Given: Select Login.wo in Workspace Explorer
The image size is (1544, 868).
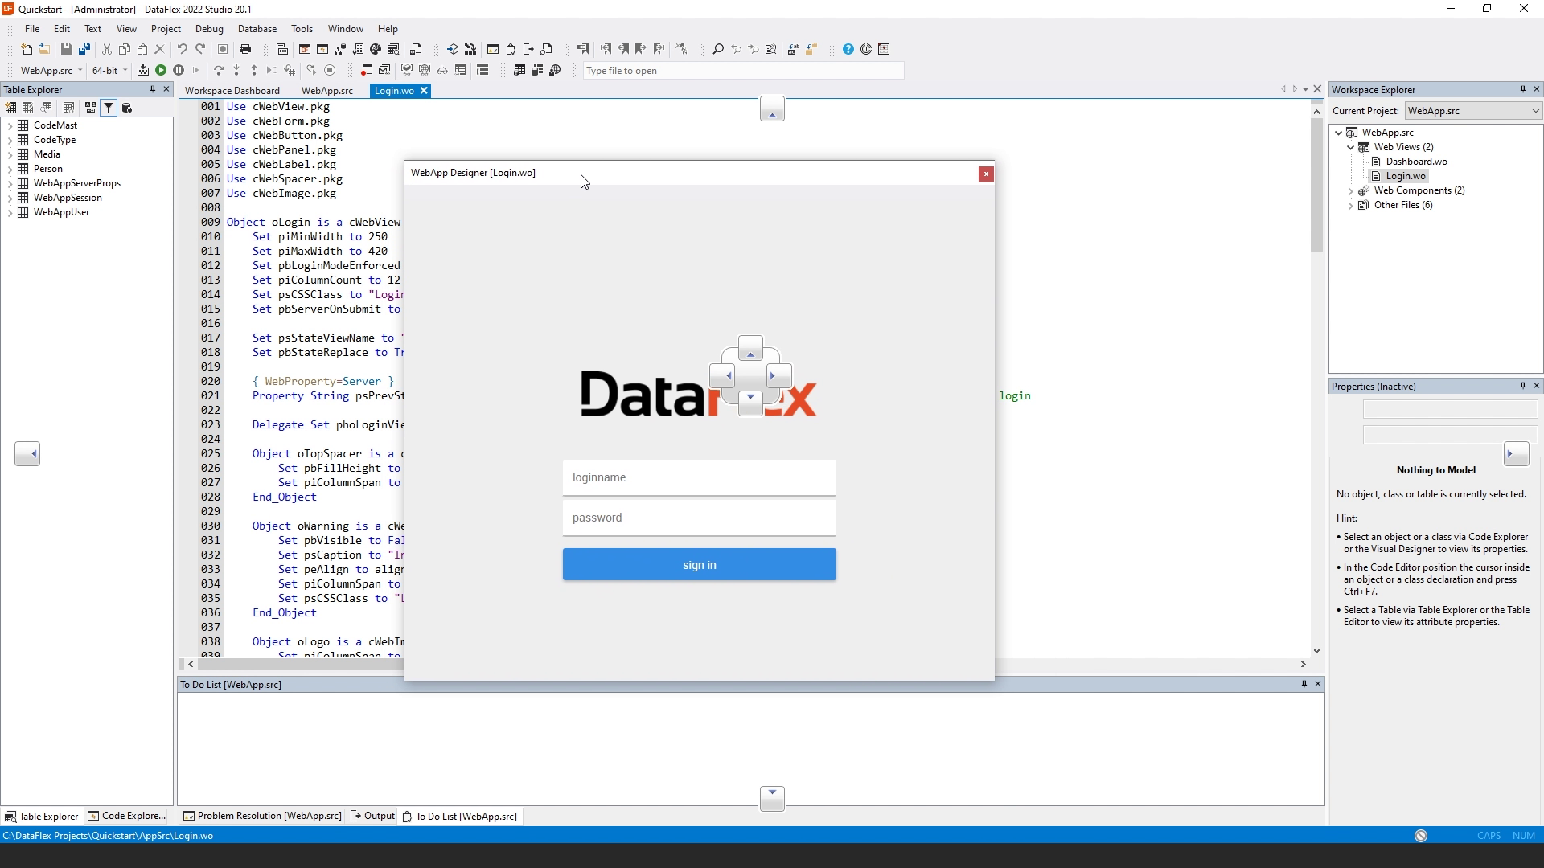Looking at the screenshot, I should point(1405,176).
